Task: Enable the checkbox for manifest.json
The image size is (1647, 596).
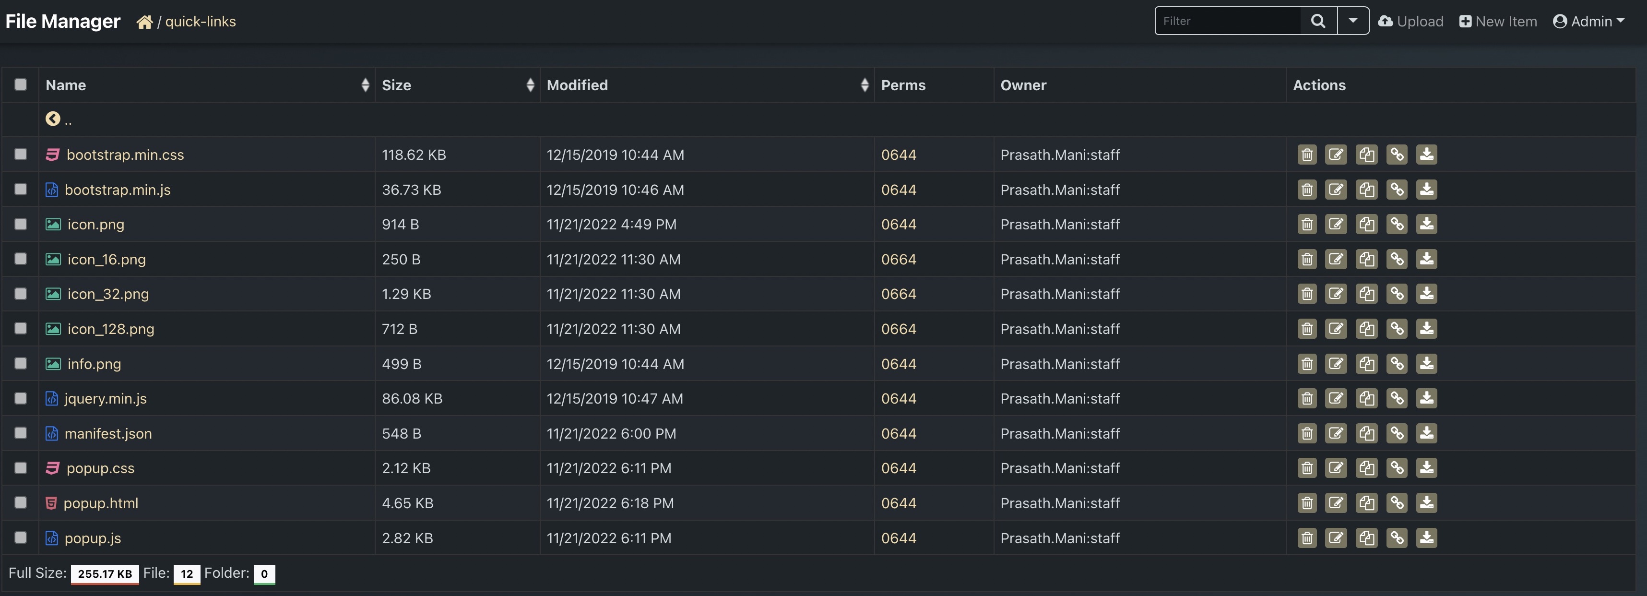Action: 20,433
